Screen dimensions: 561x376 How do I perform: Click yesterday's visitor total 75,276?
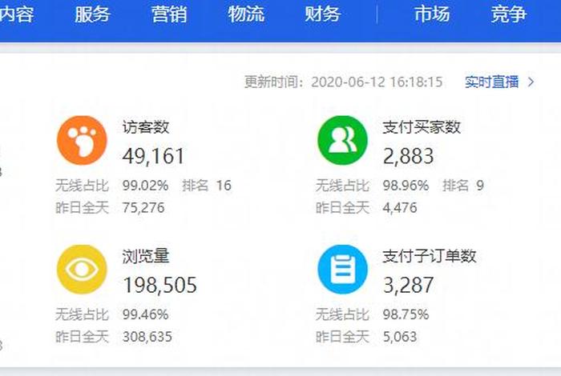click(x=143, y=208)
